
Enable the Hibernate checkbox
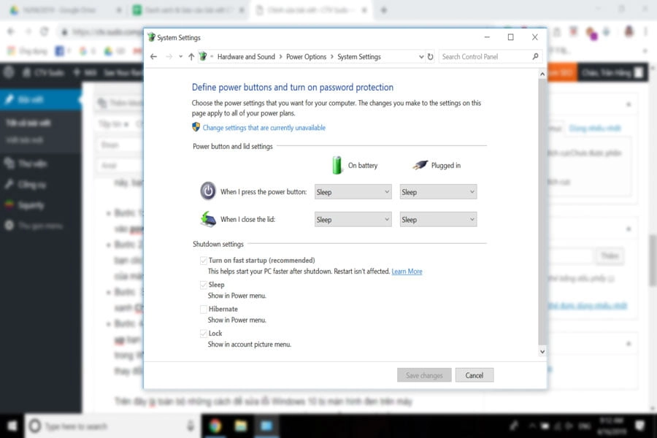tap(204, 308)
